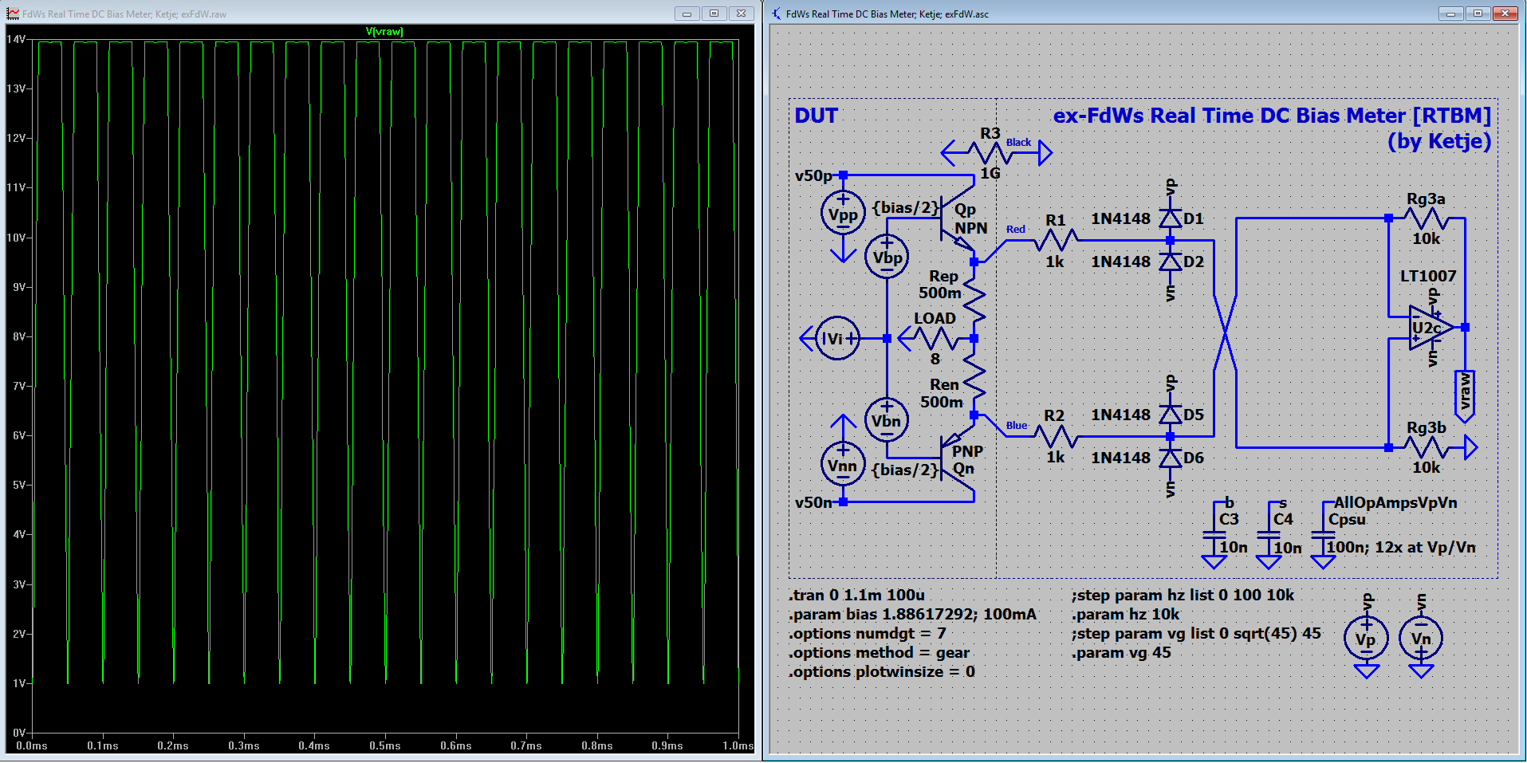Select resistor R2 symbol
This screenshot has width=1527, height=763.
coord(1055,436)
